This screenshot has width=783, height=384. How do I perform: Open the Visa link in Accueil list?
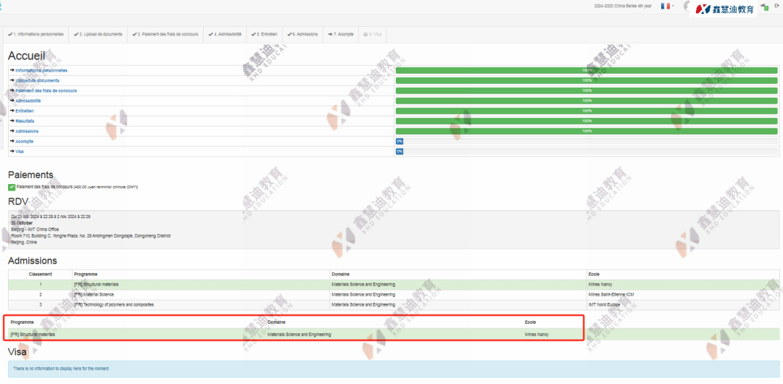coord(19,151)
